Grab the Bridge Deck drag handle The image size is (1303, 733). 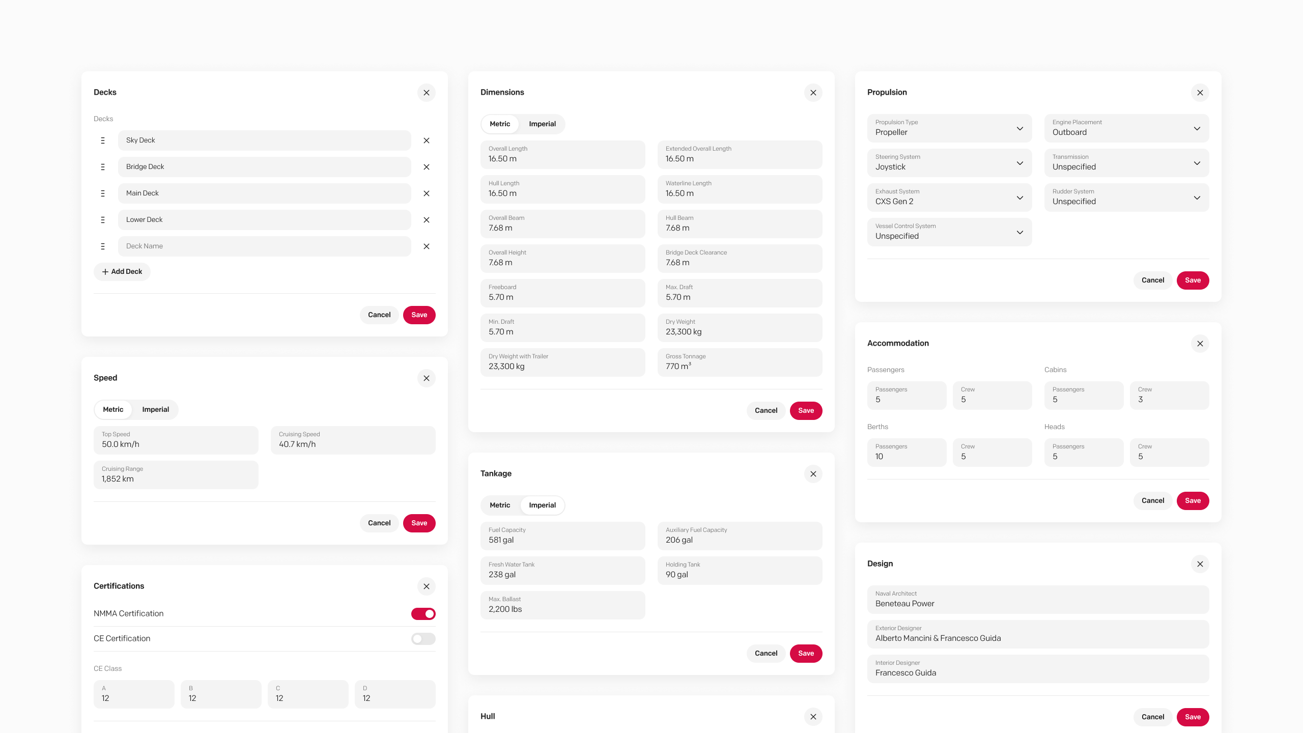pos(103,167)
